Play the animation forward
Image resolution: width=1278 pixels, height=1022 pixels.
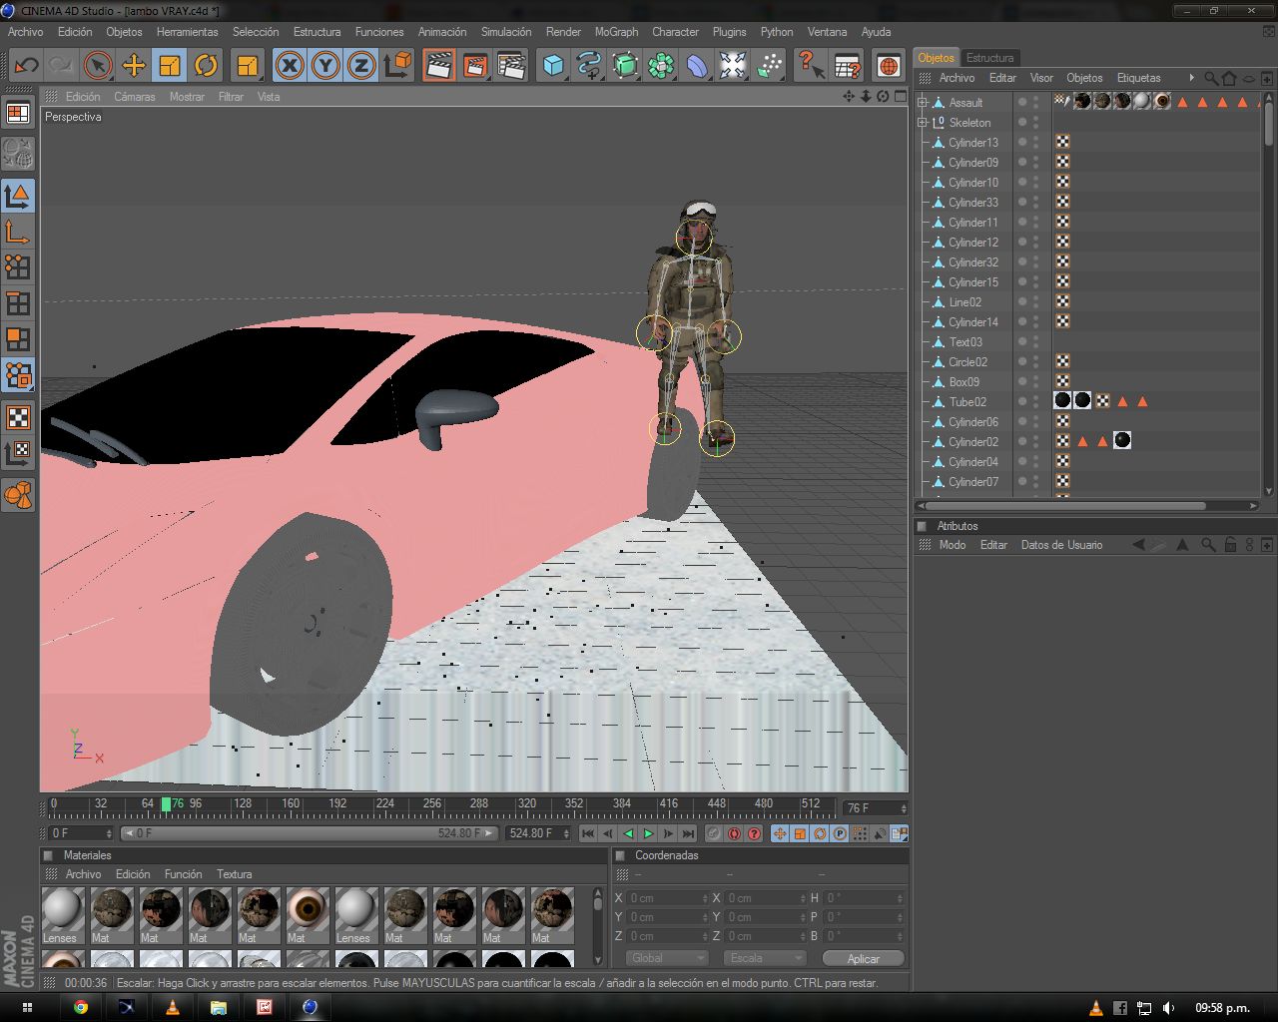pos(649,833)
